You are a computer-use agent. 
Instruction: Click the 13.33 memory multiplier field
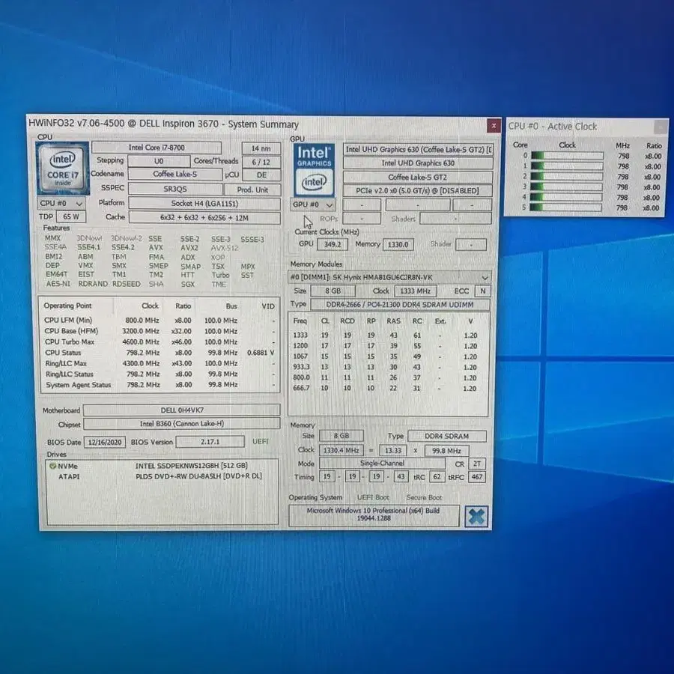pyautogui.click(x=393, y=451)
